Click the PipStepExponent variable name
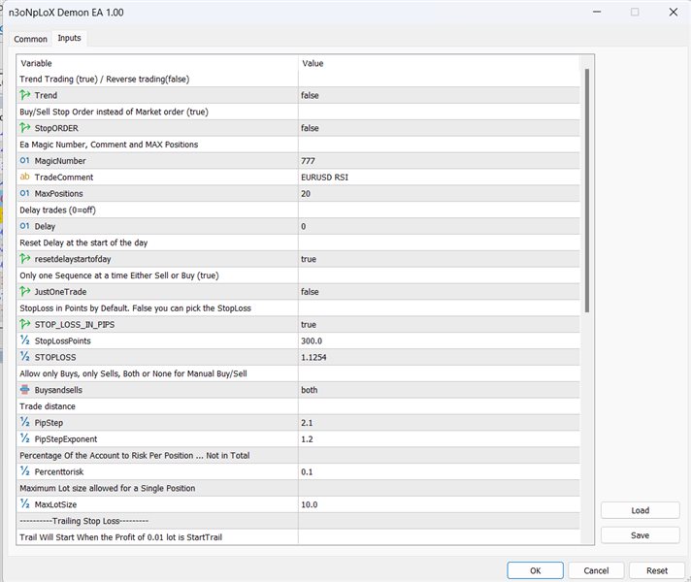 pyautogui.click(x=66, y=439)
